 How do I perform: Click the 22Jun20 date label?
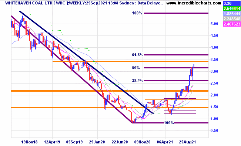[120, 142]
